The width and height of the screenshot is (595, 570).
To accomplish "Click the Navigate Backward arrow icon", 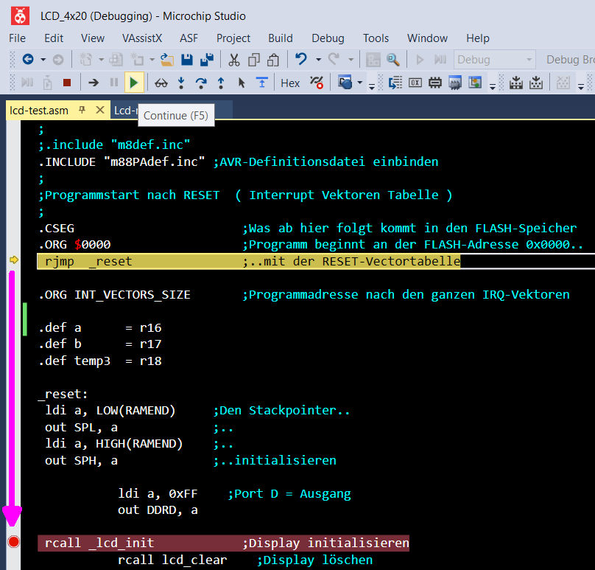I will (x=28, y=60).
